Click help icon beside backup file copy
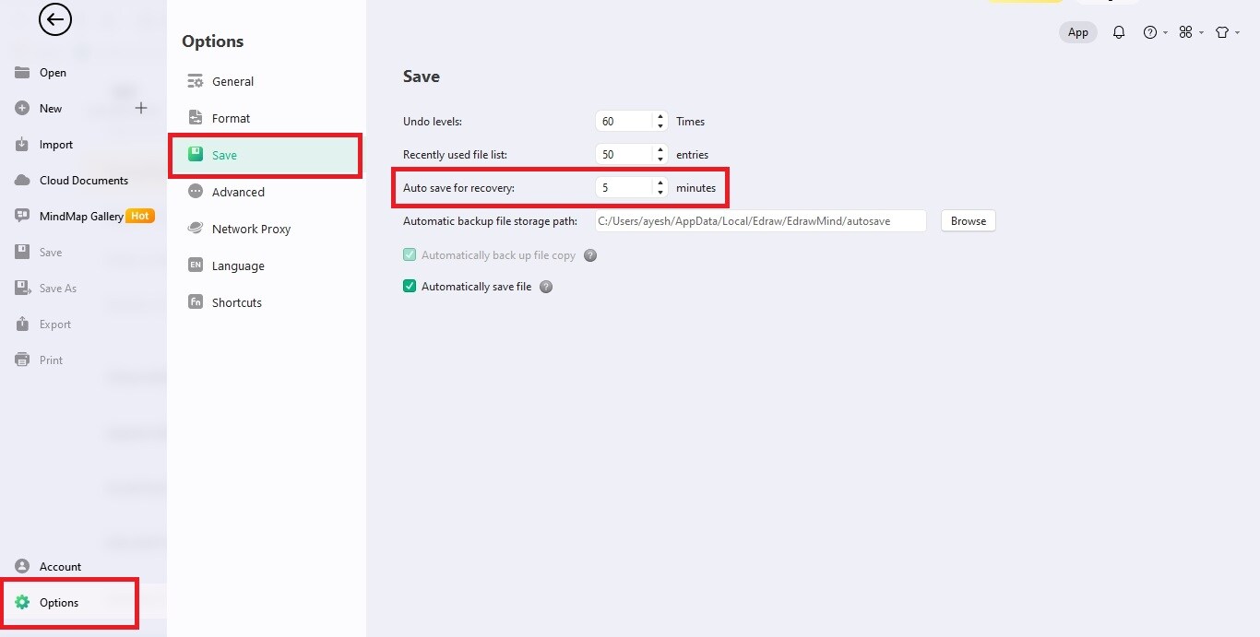1260x637 pixels. click(590, 255)
